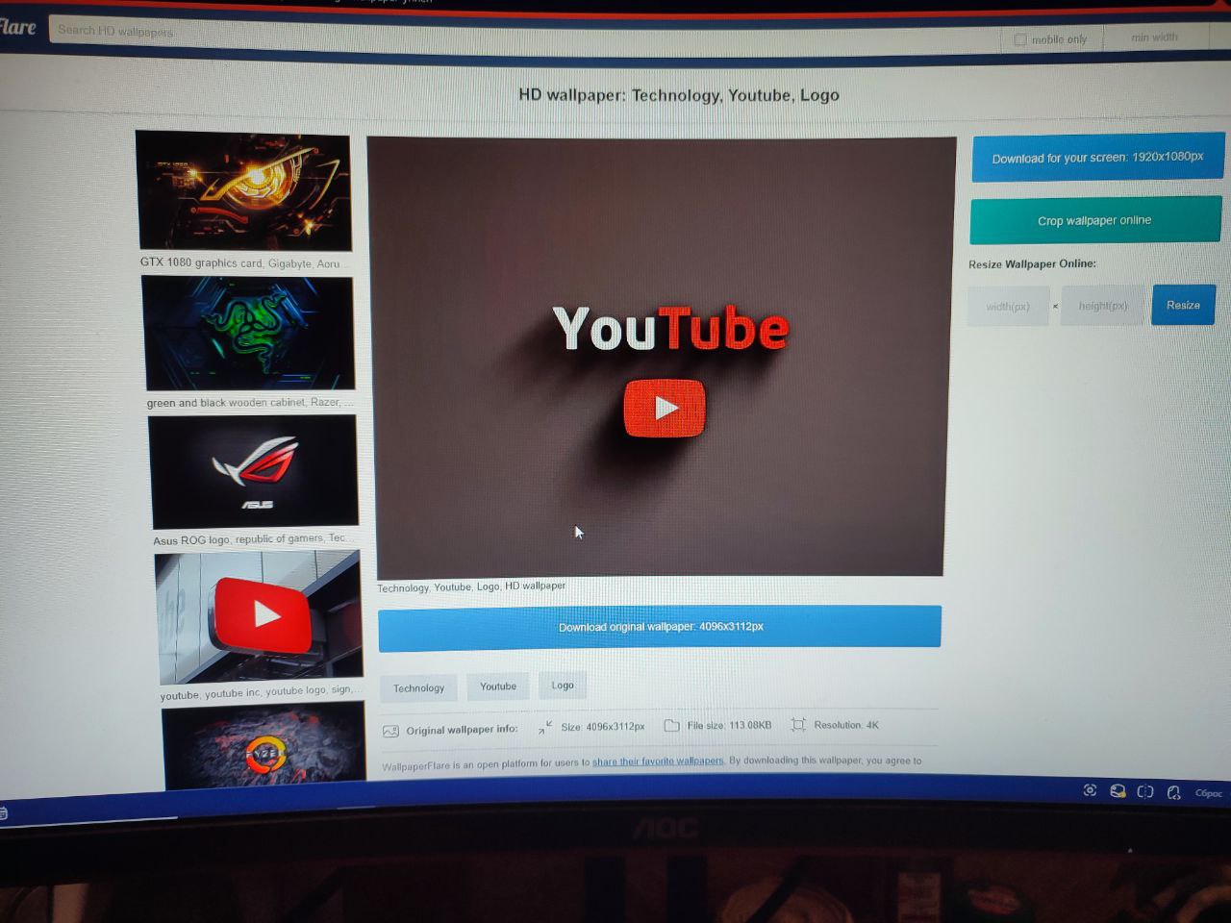Click the height(px) resize field
Screen dimensions: 1231x923
1102,306
